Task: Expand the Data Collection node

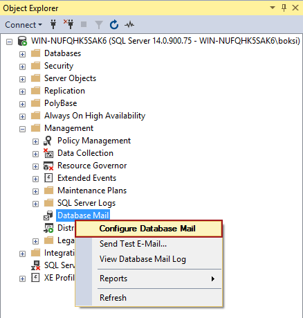Action: click(35, 154)
